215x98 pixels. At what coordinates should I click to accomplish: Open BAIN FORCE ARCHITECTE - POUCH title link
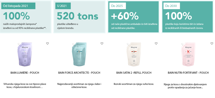click(x=79, y=73)
